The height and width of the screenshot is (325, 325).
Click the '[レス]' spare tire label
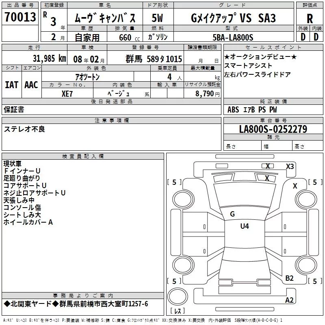point(178,310)
